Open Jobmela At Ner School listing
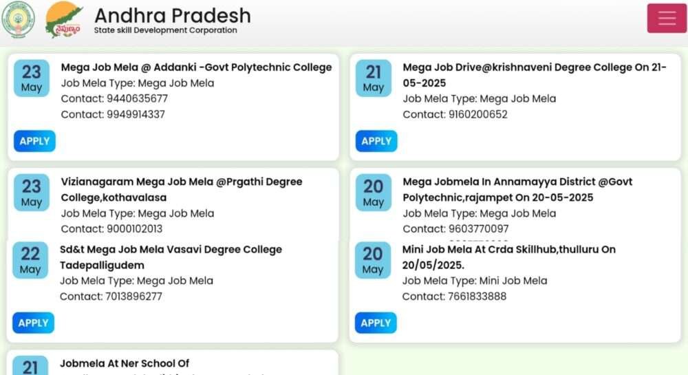The width and height of the screenshot is (688, 375). (125, 363)
